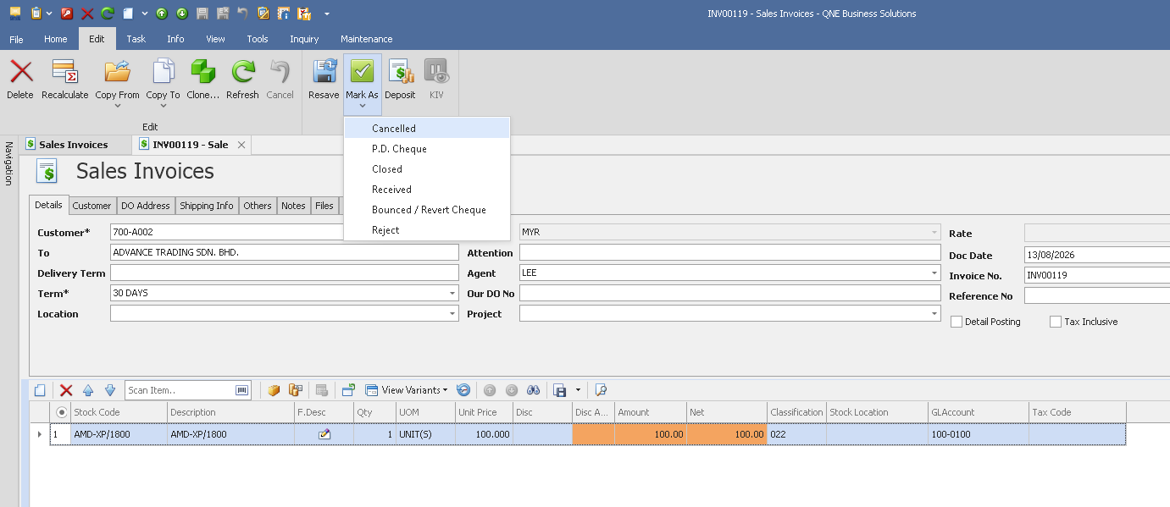This screenshot has height=507, width=1170.
Task: Expand the row indicator arrow of line 1
Action: (x=40, y=434)
